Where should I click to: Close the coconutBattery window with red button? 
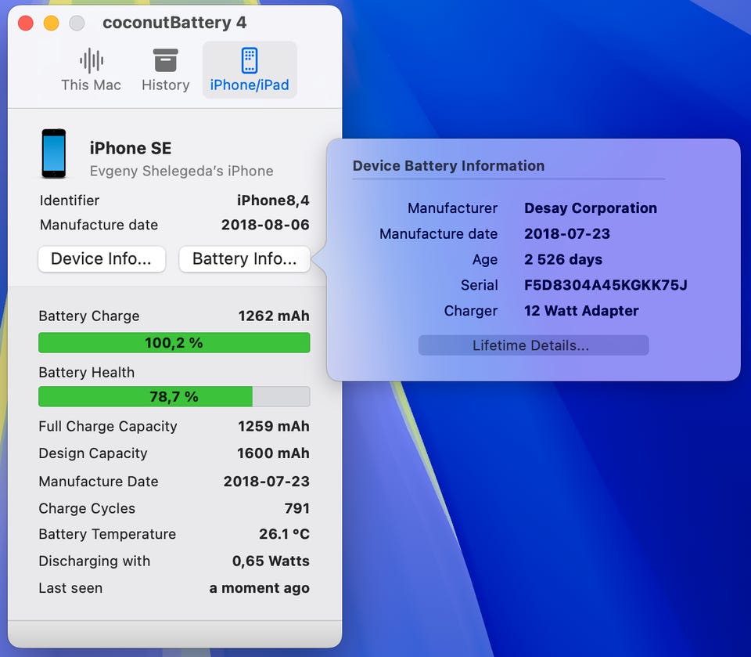coord(25,23)
